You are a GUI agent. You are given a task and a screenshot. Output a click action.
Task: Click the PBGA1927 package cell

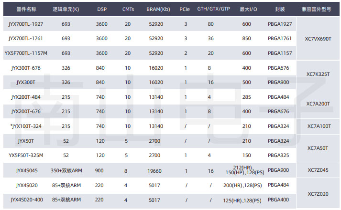point(280,24)
